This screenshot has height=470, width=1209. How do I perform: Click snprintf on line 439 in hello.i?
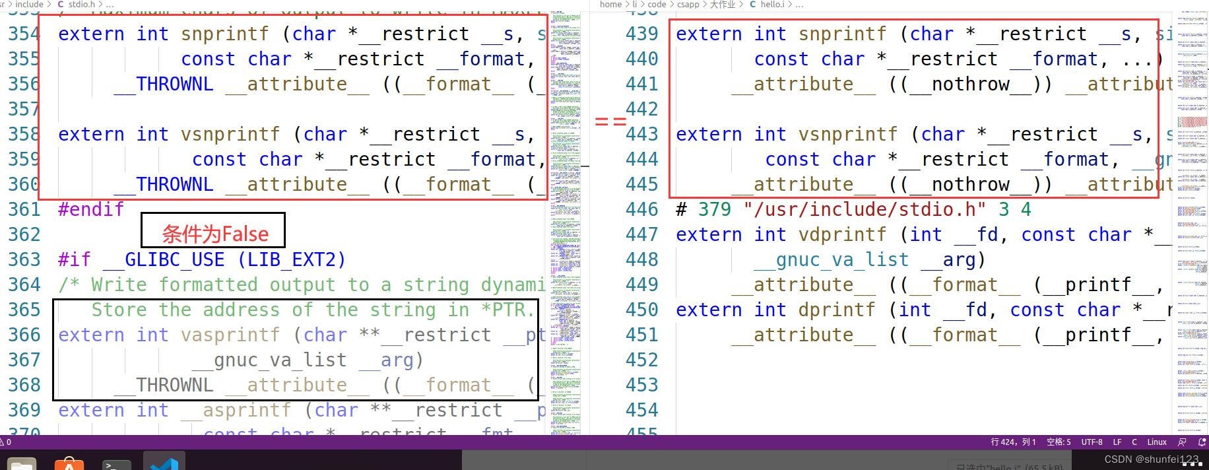click(x=842, y=34)
